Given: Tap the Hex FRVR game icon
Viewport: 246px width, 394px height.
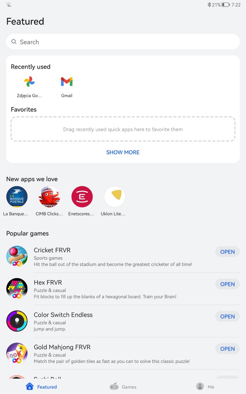Looking at the screenshot, I should click(x=17, y=289).
